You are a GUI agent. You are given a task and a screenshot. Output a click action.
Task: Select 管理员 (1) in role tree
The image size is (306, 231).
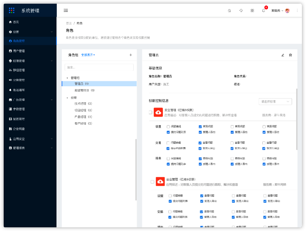[x=99, y=84]
